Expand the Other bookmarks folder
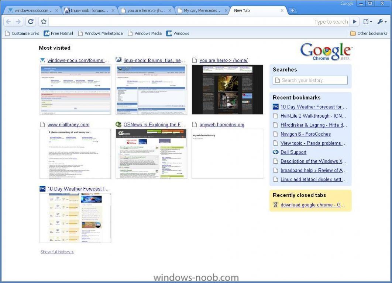 (x=368, y=33)
